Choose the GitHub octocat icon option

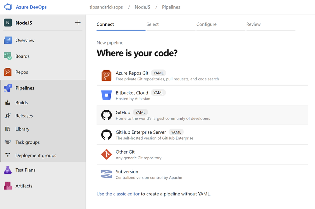(106, 115)
